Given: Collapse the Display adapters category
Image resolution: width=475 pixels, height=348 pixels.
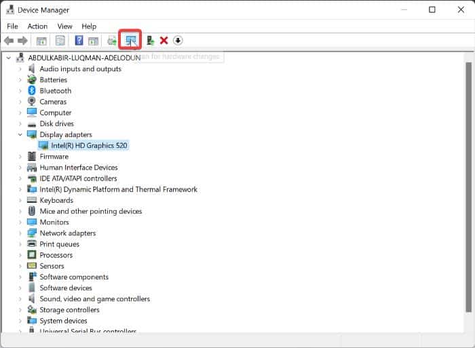Looking at the screenshot, I should click(x=20, y=134).
